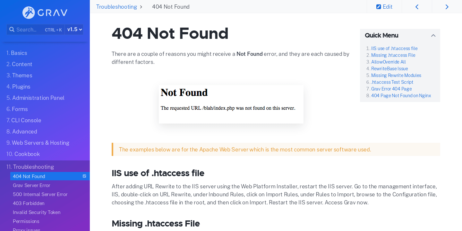Open the Troubleshooting breadcrumb link
Image resolution: width=462 pixels, height=231 pixels.
point(116,7)
